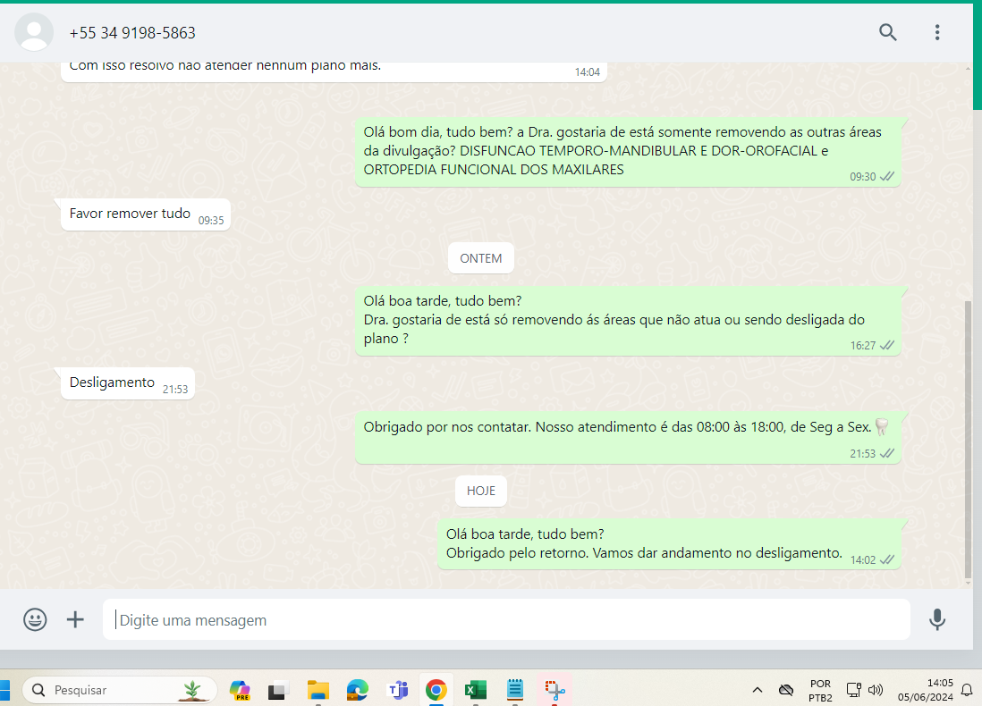
Task: Search within the conversation
Action: 887,33
